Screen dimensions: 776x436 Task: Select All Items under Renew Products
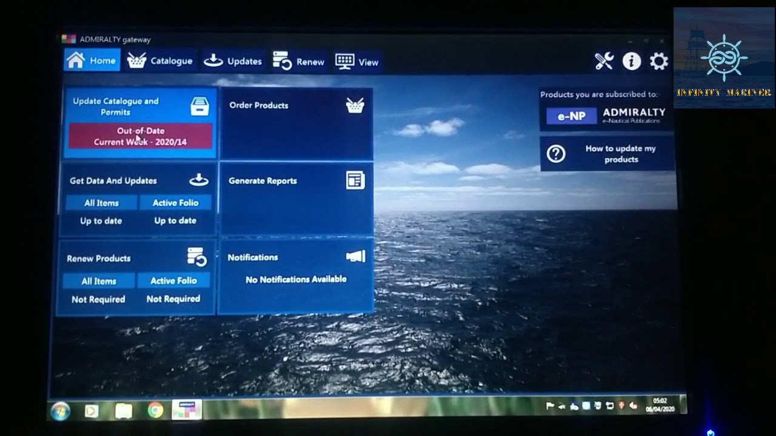tap(99, 281)
